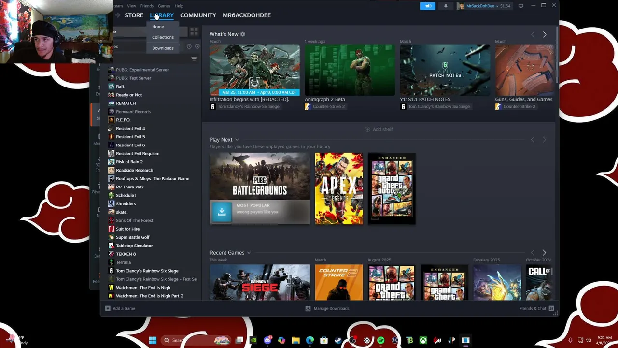Image resolution: width=618 pixels, height=348 pixels.
Task: Open the Help menu
Action: tap(179, 6)
